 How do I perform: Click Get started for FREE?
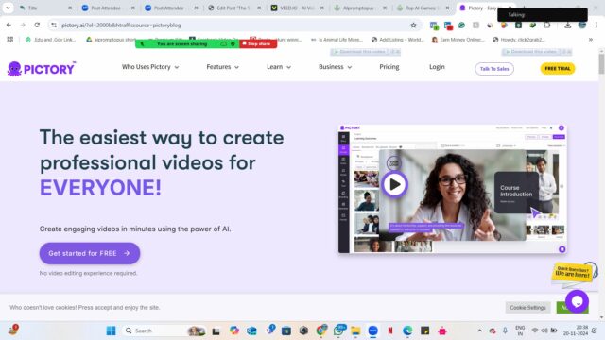coord(90,253)
